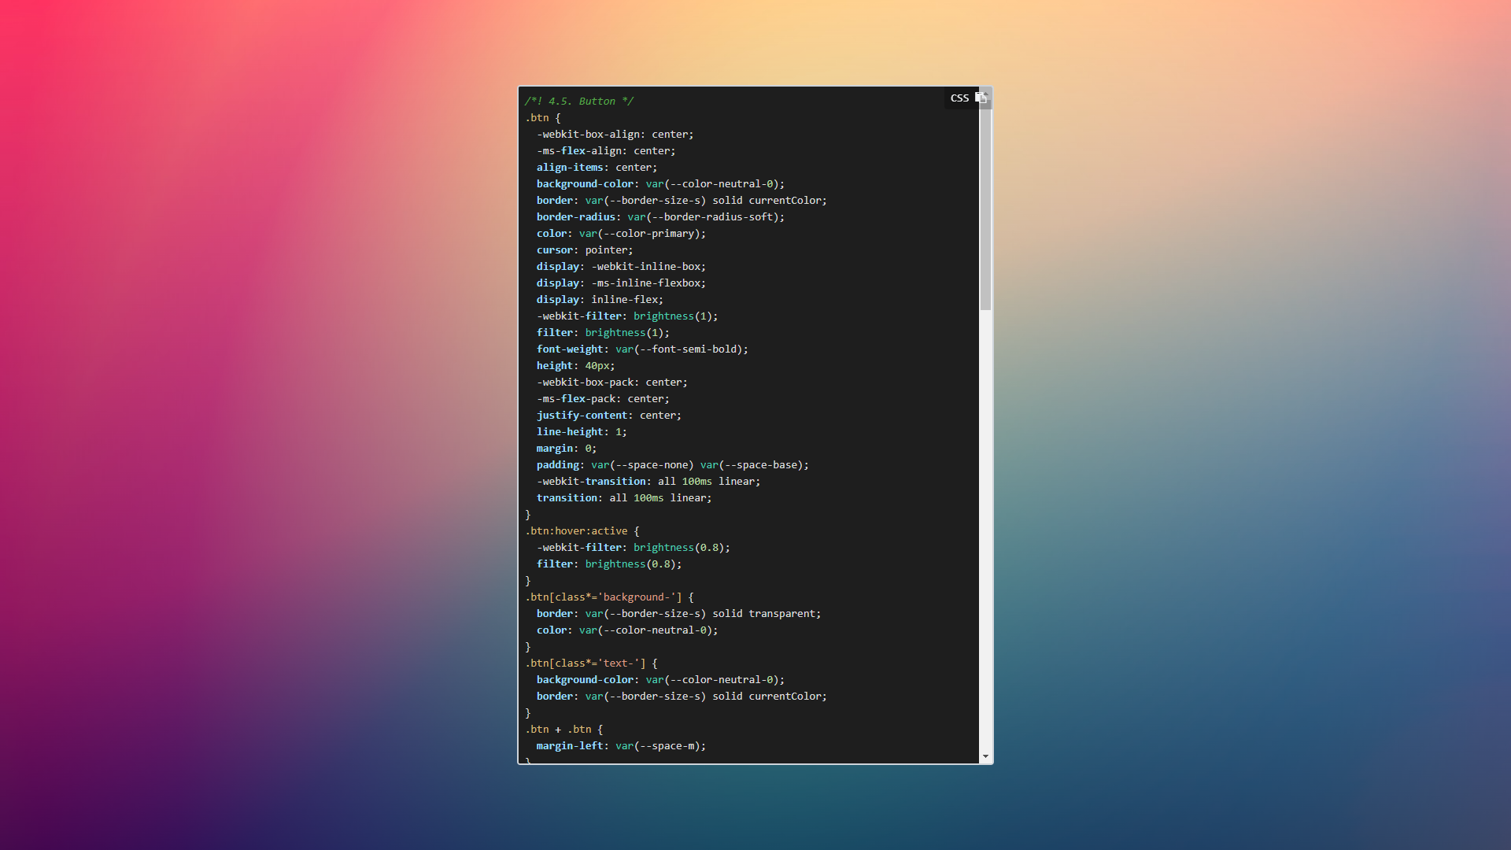Click the line '-webkit-box-align: center;'
This screenshot has width=1511, height=850.
point(615,135)
